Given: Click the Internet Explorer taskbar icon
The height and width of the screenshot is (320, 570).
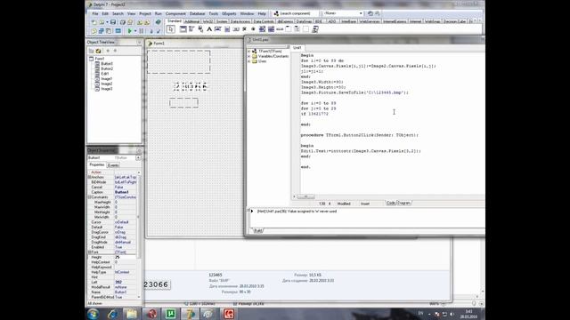Looking at the screenshot, I should click(112, 314).
